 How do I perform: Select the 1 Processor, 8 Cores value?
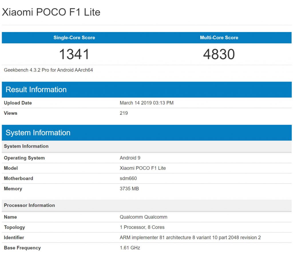142,227
